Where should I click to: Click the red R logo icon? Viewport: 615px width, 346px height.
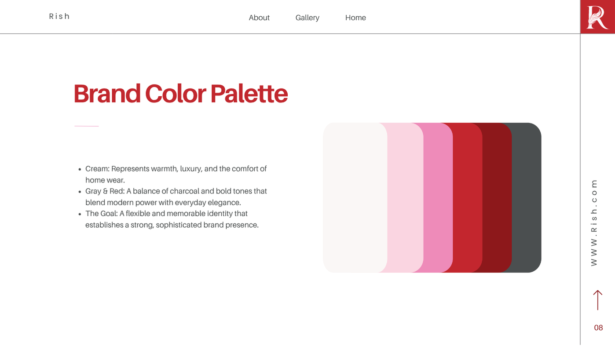coord(597,17)
